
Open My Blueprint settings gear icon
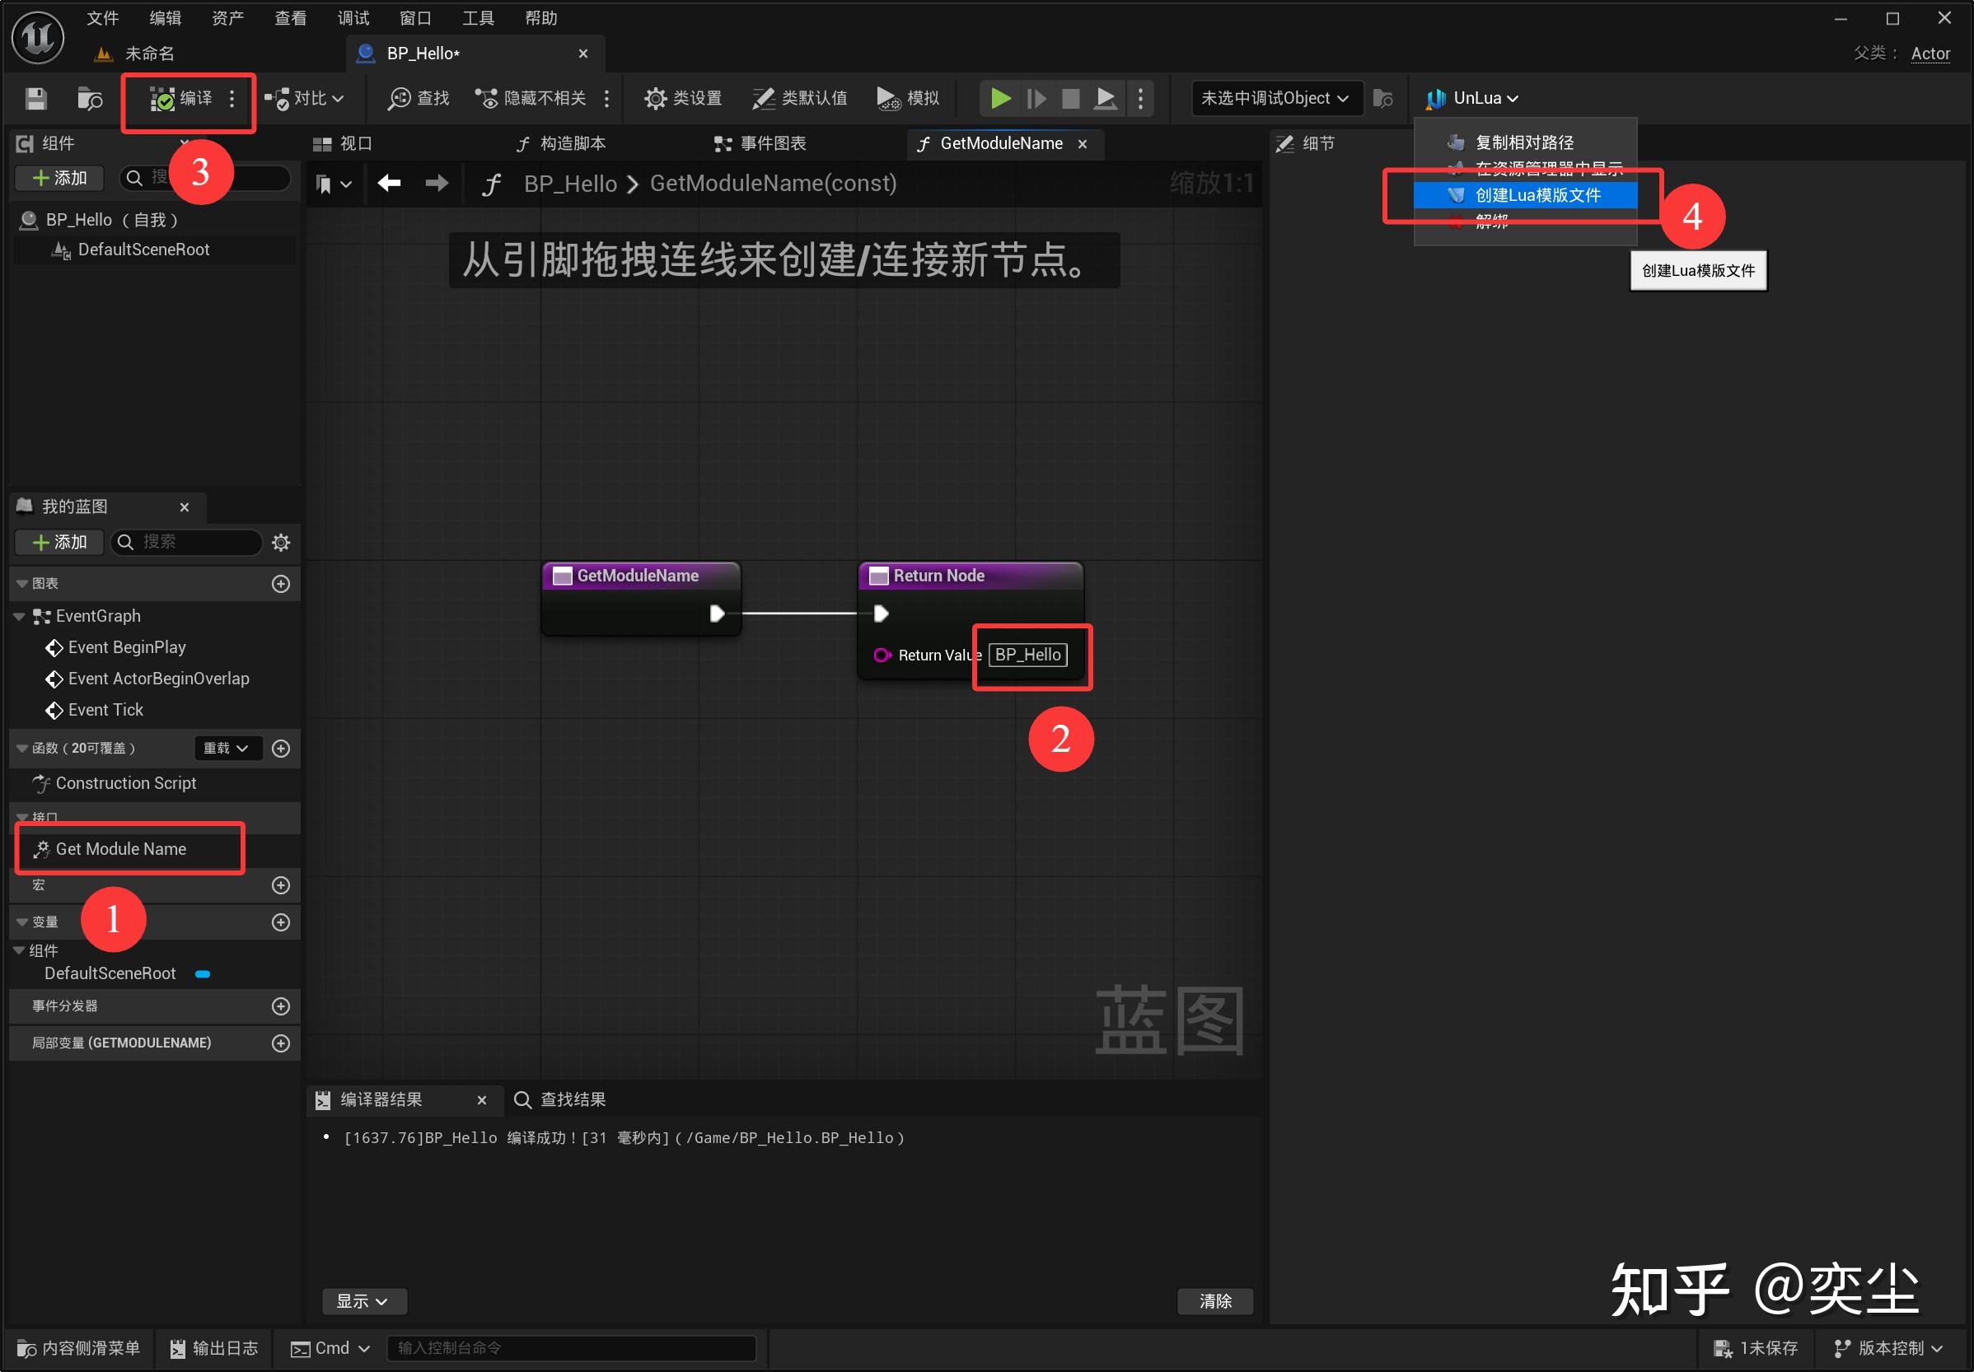click(281, 543)
